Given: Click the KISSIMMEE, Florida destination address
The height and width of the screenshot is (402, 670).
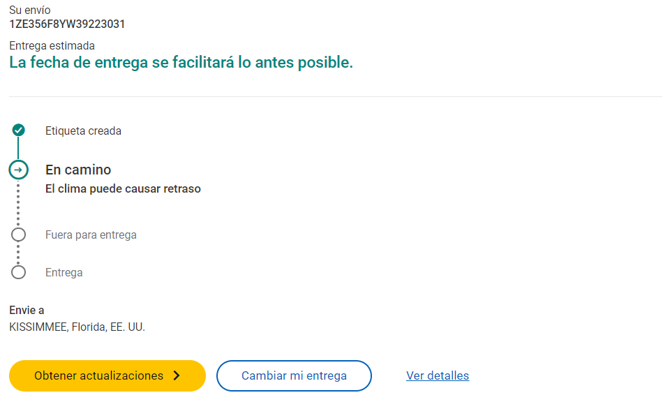Looking at the screenshot, I should (x=77, y=327).
